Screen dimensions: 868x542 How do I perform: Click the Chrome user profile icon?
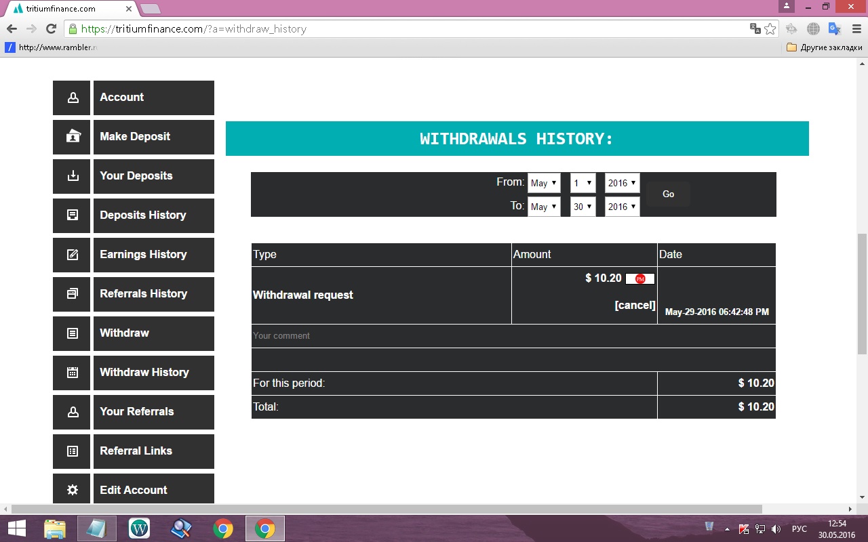pyautogui.click(x=787, y=6)
